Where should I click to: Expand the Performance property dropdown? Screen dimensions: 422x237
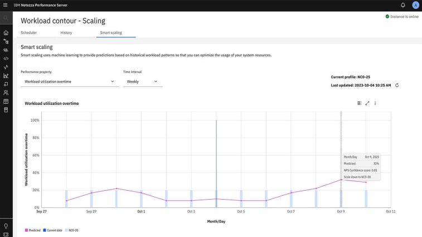(69, 81)
